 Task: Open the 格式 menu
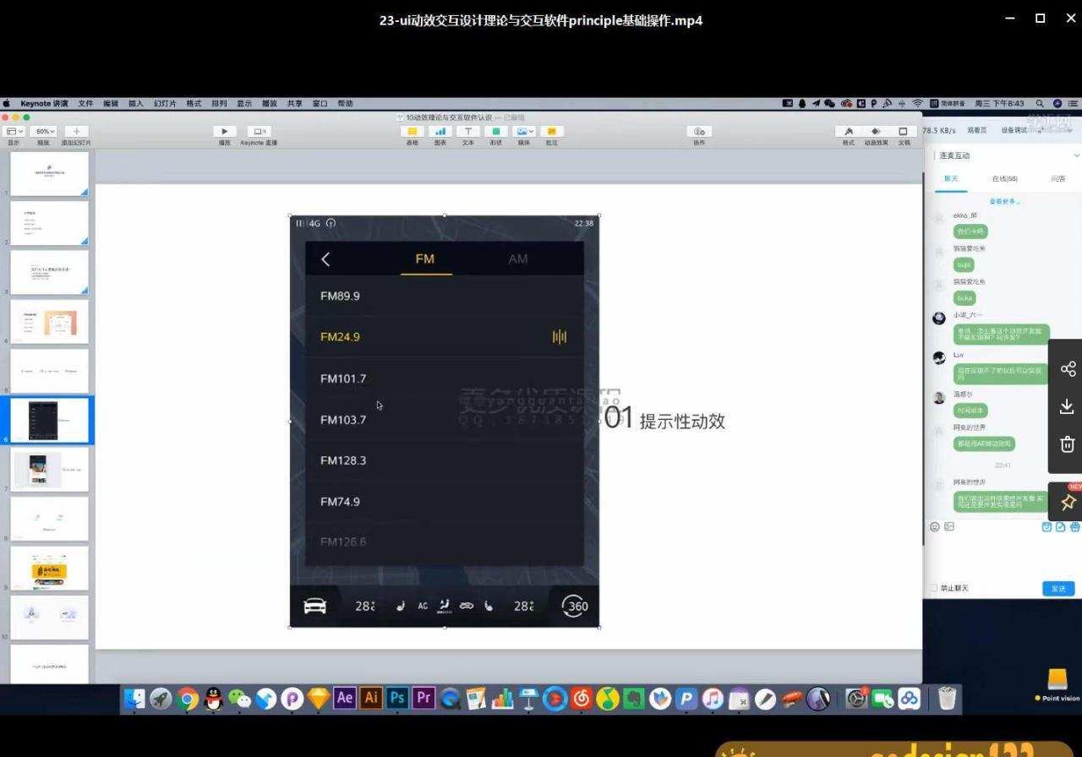(194, 103)
